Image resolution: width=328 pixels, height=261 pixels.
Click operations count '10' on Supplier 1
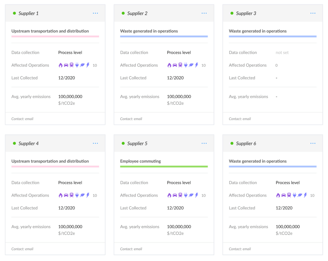95,66
